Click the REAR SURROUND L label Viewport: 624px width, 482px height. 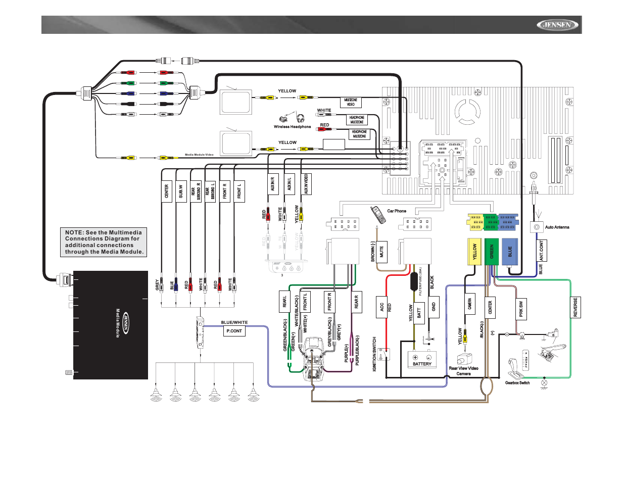[210, 191]
